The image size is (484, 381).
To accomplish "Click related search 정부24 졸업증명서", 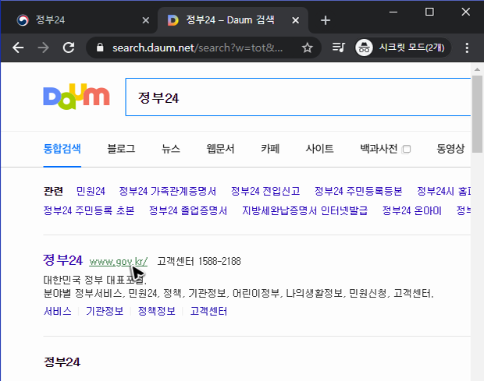I will click(x=188, y=210).
